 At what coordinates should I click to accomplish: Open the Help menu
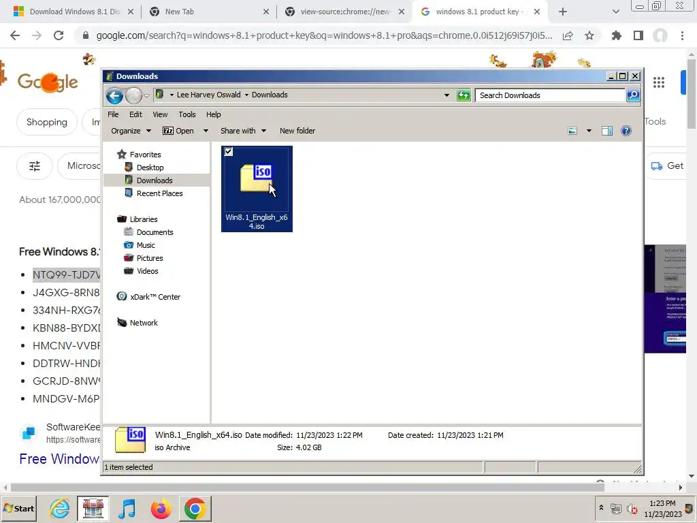point(213,114)
